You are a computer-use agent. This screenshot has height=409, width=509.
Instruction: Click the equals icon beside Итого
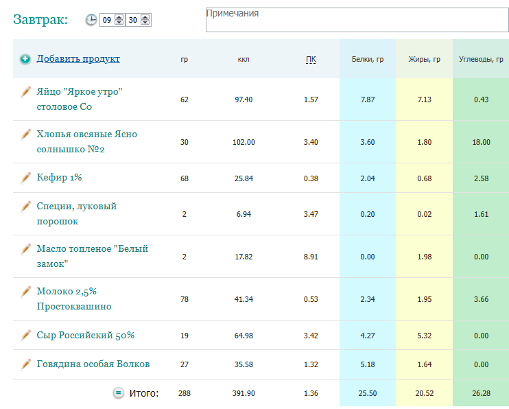pos(119,393)
